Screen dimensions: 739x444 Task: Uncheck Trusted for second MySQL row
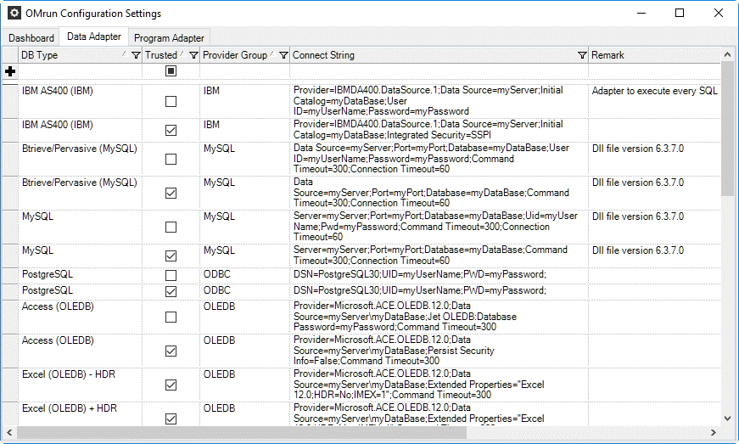(171, 256)
